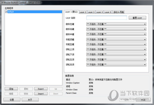Viewport: 154px width, 105px height.
Task: Open the 滚轮下滚 dropdown
Action: pos(116,54)
